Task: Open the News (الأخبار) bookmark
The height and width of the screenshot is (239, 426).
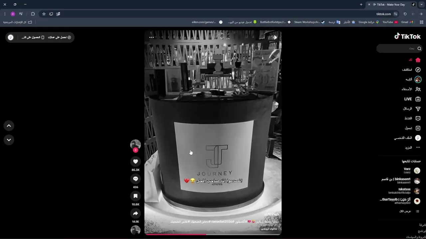Action: (349, 22)
